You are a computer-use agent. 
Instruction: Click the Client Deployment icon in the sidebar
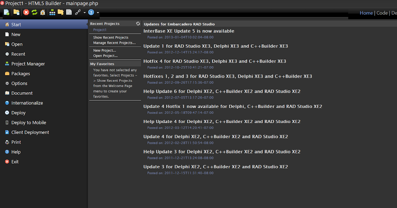pyautogui.click(x=7, y=132)
